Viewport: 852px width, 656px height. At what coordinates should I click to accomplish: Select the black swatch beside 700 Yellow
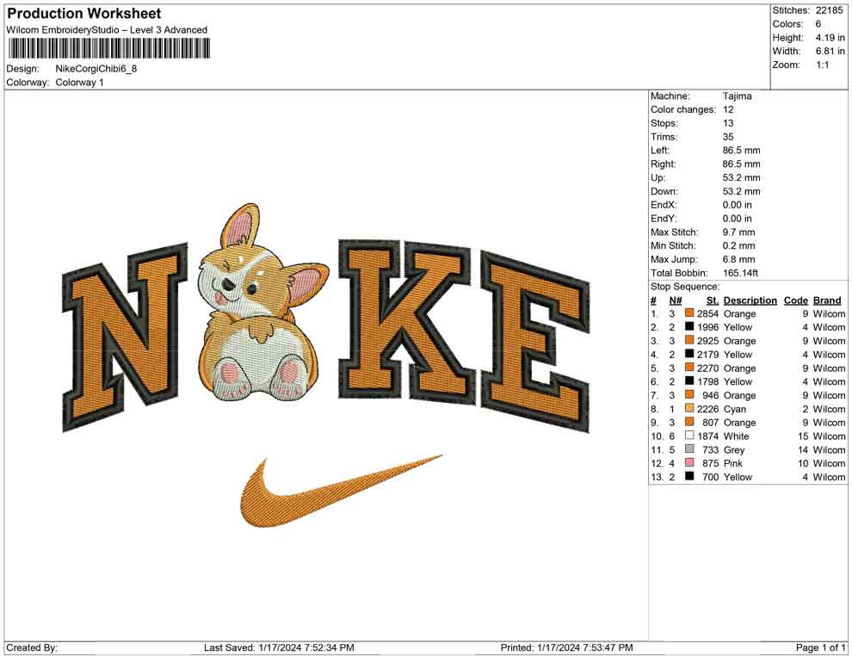click(x=689, y=476)
